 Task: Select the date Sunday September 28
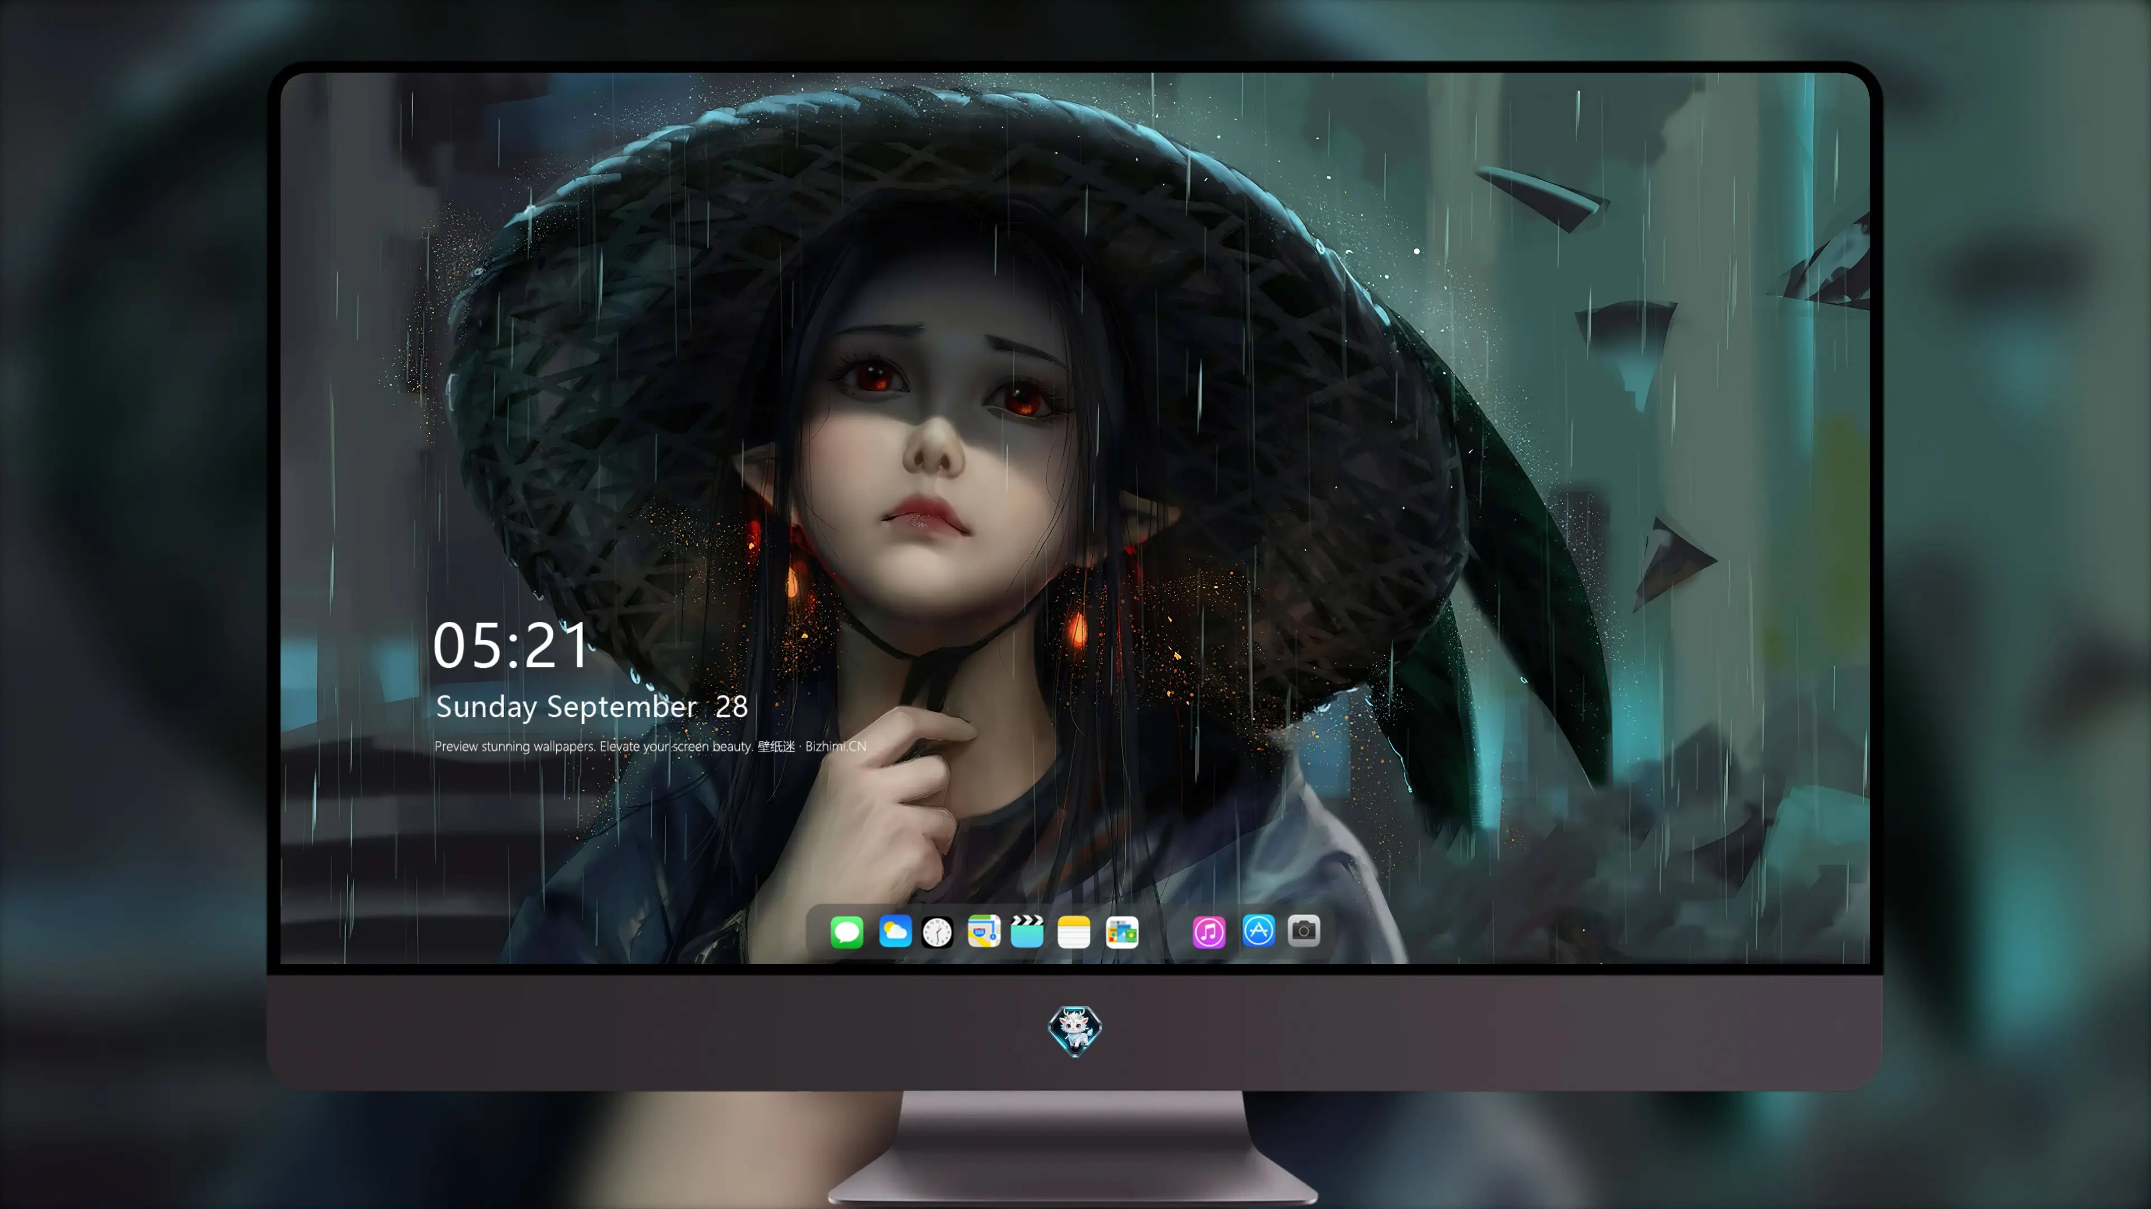tap(592, 707)
